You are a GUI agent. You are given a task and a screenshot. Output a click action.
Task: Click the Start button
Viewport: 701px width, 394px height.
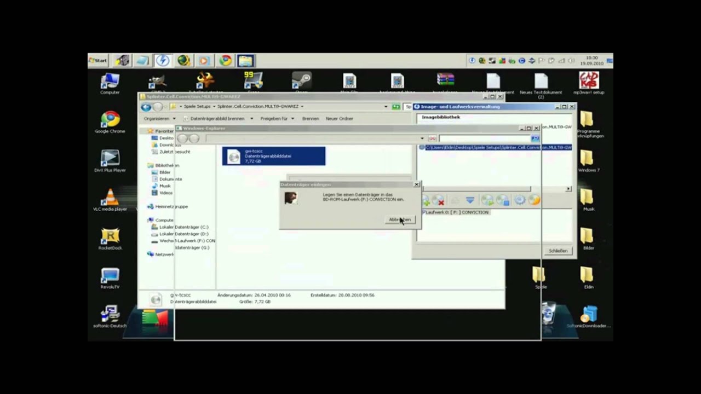98,60
